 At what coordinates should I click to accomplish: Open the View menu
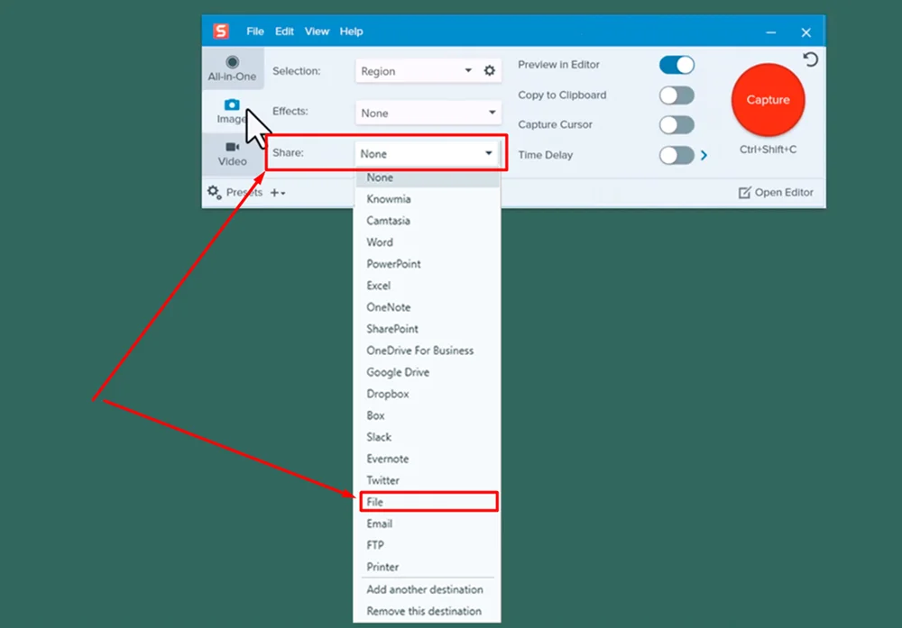pyautogui.click(x=317, y=32)
